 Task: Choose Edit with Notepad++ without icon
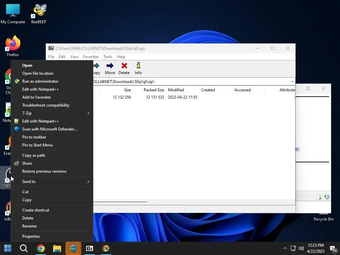click(x=52, y=89)
